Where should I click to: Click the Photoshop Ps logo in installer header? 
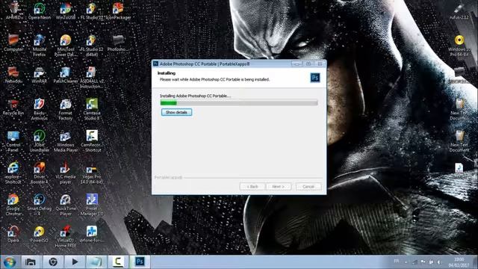(x=315, y=78)
